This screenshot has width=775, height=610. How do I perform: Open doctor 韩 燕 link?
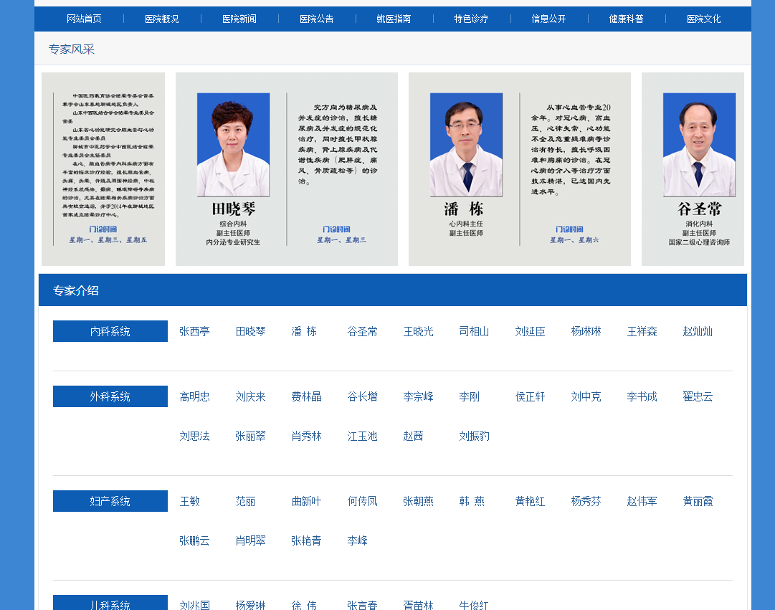tap(472, 501)
